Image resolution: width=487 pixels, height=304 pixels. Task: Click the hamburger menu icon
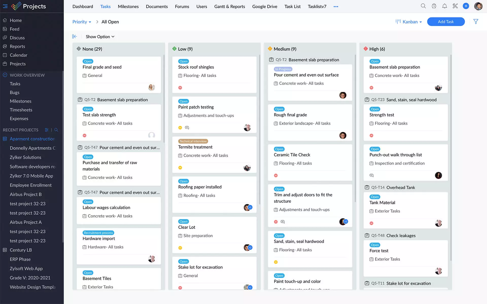click(5, 6)
